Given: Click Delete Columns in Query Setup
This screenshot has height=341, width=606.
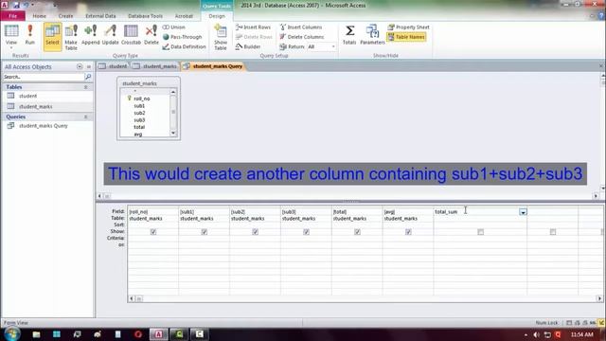Looking at the screenshot, I should [x=302, y=37].
